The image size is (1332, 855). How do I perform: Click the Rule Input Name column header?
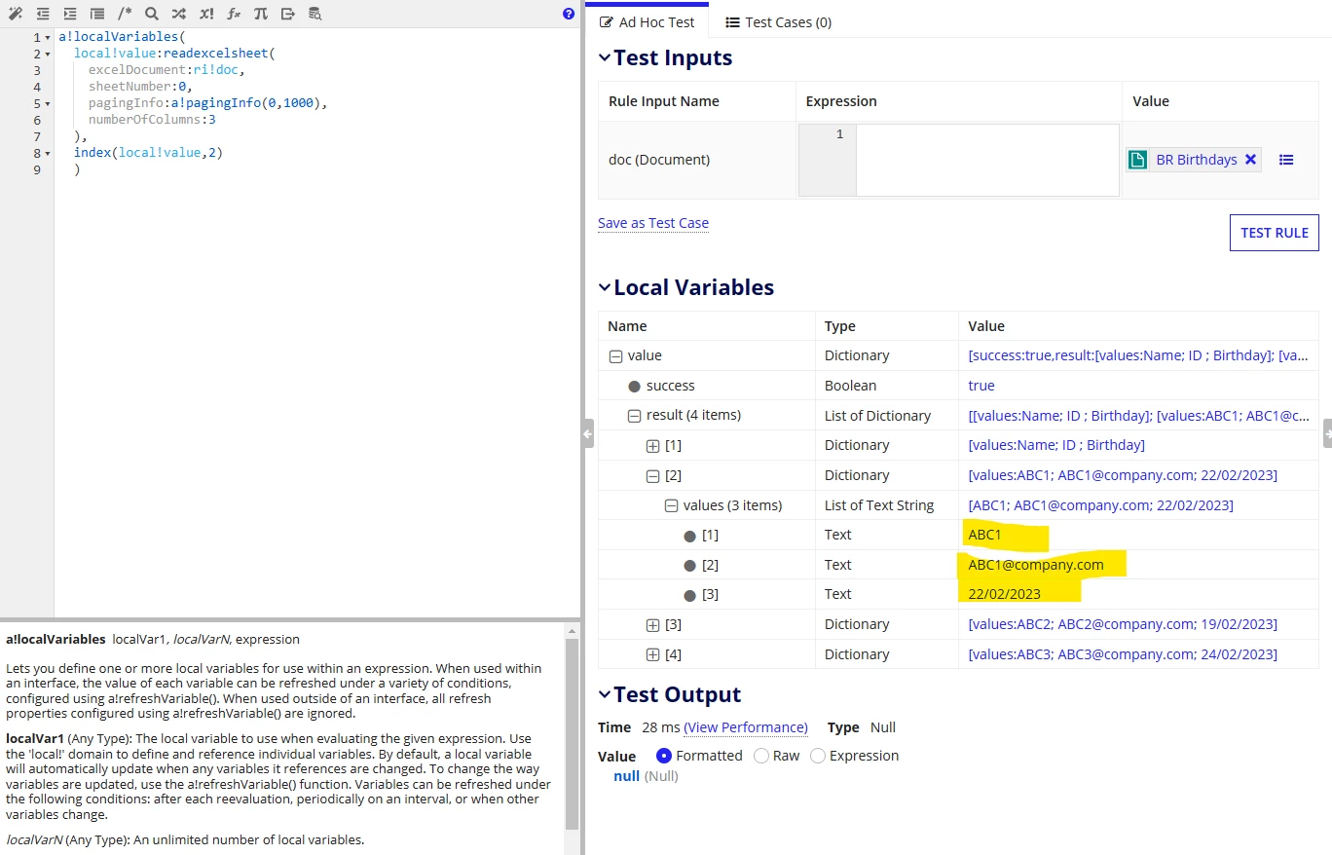664,101
